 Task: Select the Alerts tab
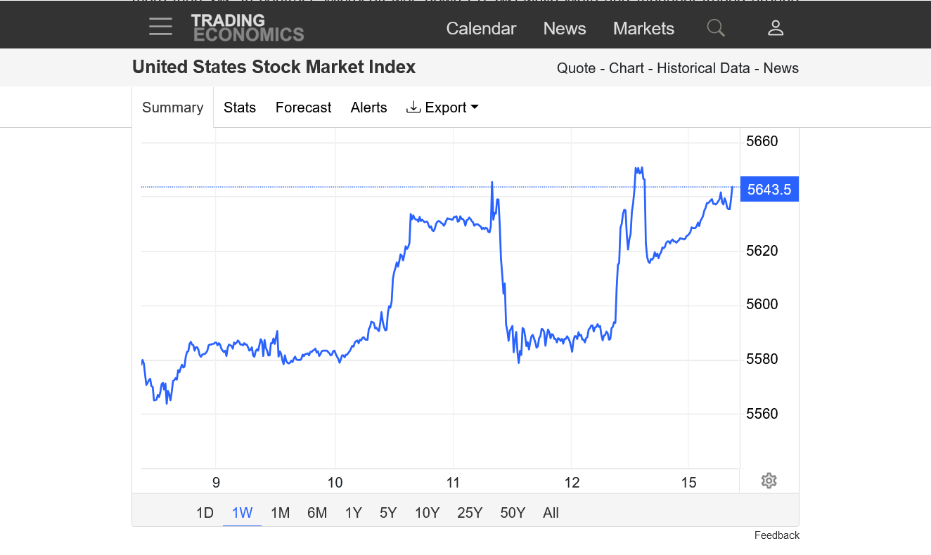click(368, 107)
